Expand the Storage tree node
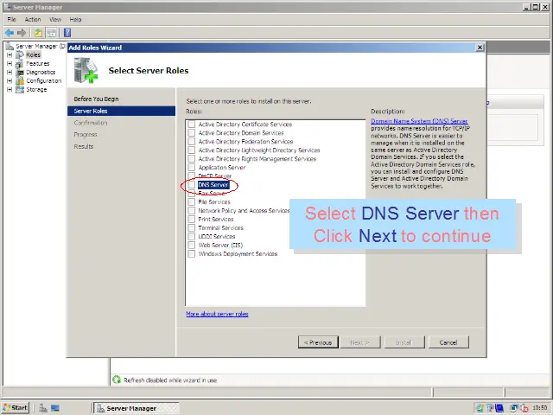The width and height of the screenshot is (553, 415). (x=10, y=89)
